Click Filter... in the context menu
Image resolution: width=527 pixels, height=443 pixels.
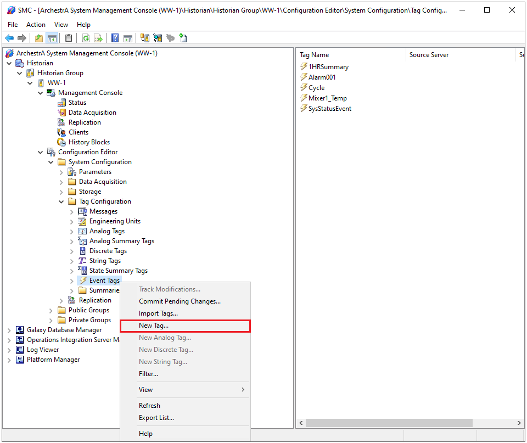[x=185, y=374]
